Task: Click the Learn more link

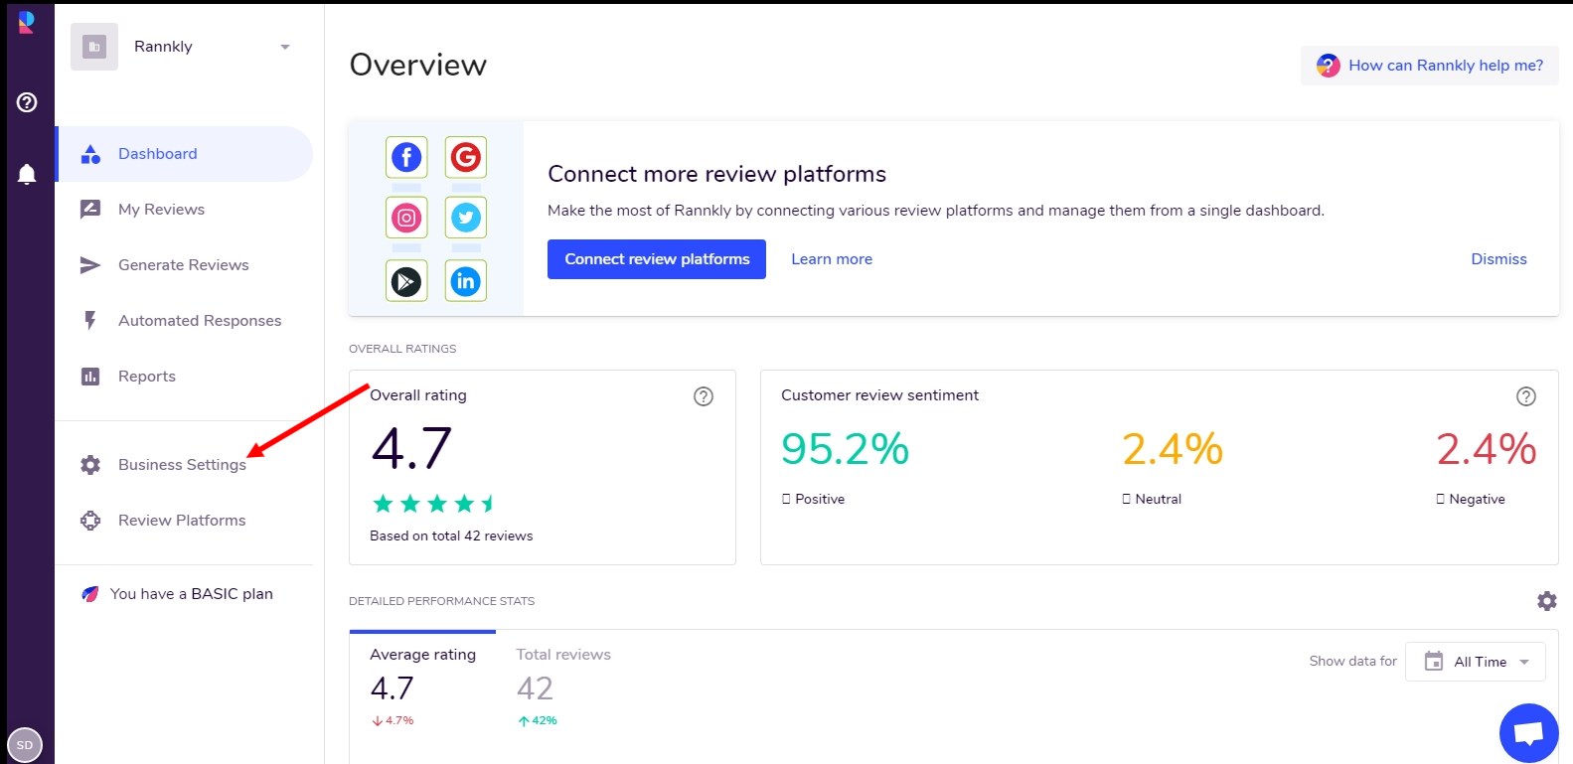Action: [x=832, y=259]
